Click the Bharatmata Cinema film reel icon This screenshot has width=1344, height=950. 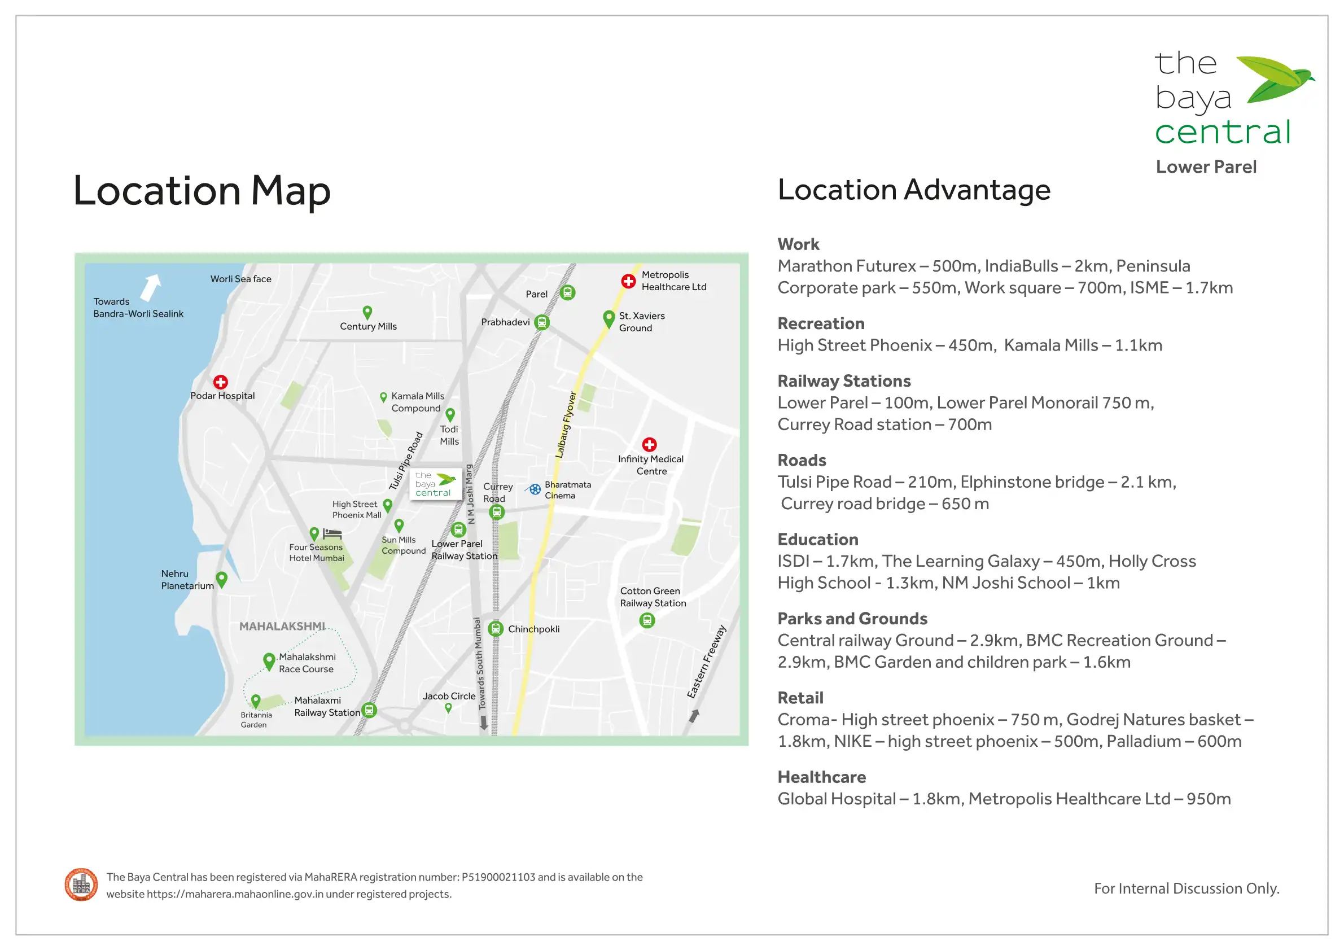click(535, 489)
